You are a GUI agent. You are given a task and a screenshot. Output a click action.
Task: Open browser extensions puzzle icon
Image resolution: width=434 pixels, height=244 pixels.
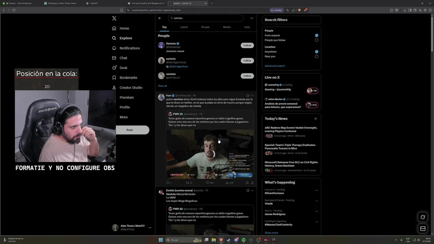(x=392, y=10)
